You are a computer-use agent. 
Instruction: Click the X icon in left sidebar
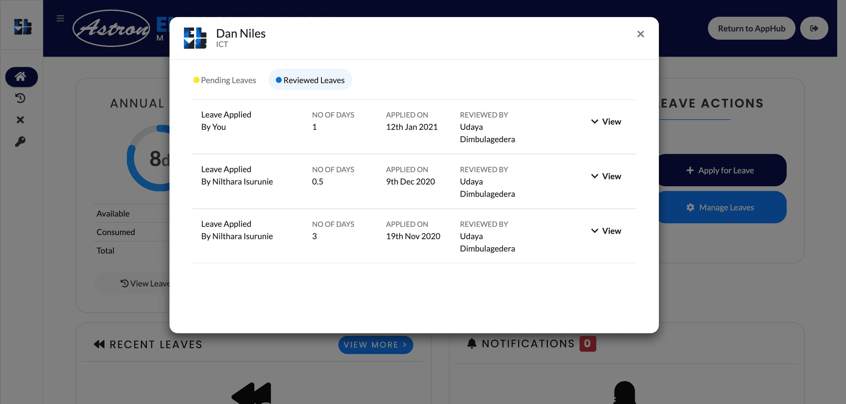click(20, 120)
